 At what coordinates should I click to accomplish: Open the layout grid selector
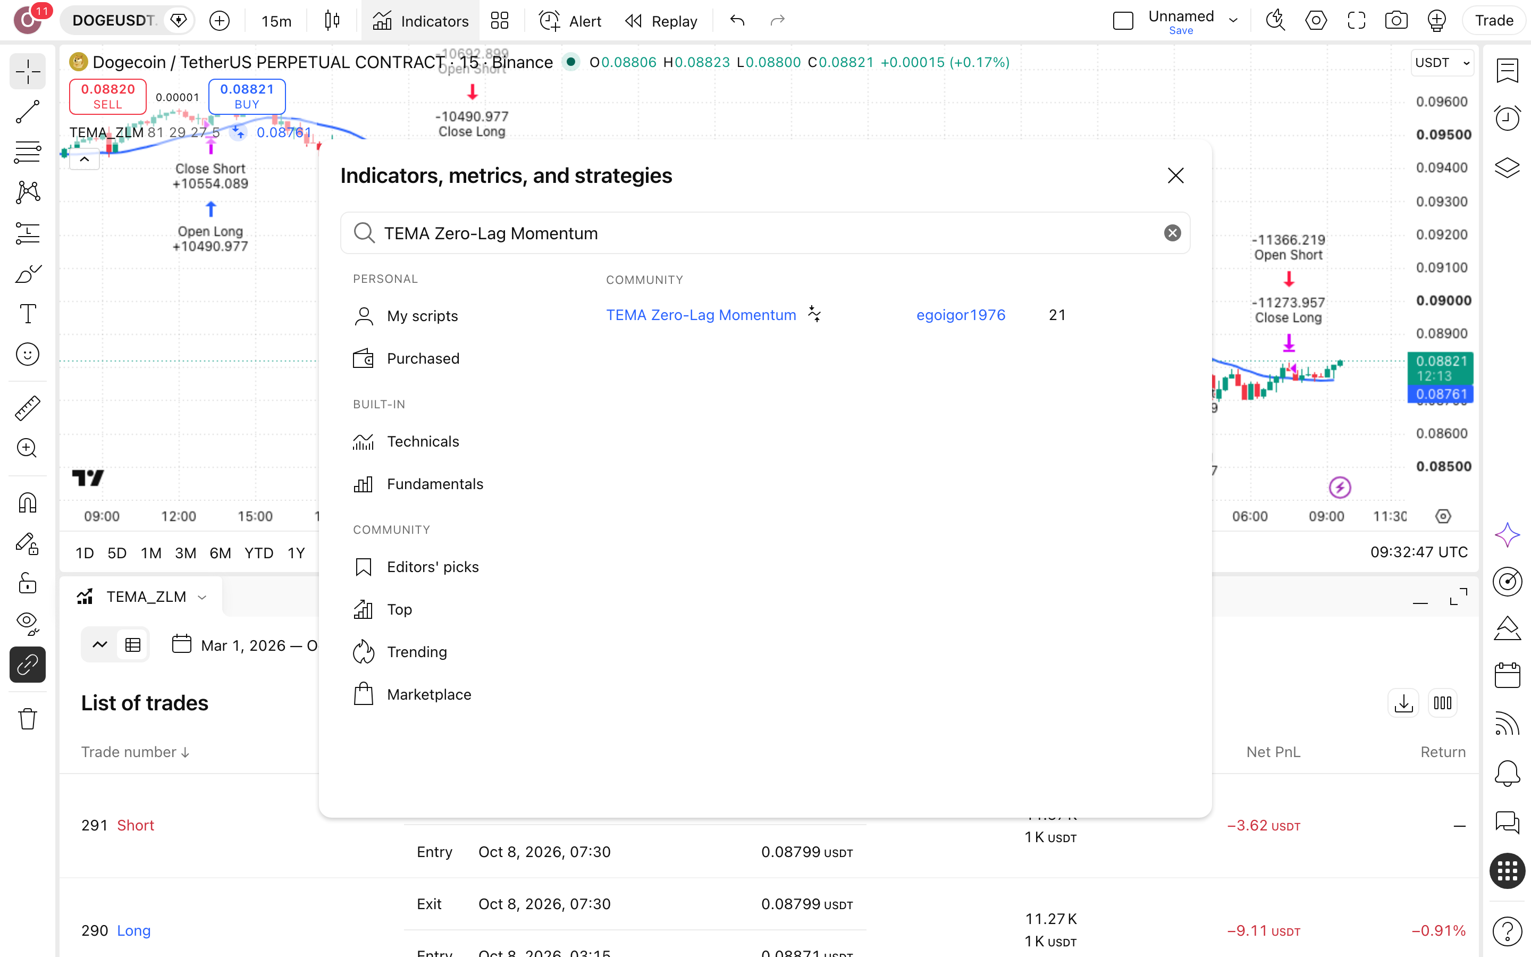[499, 20]
